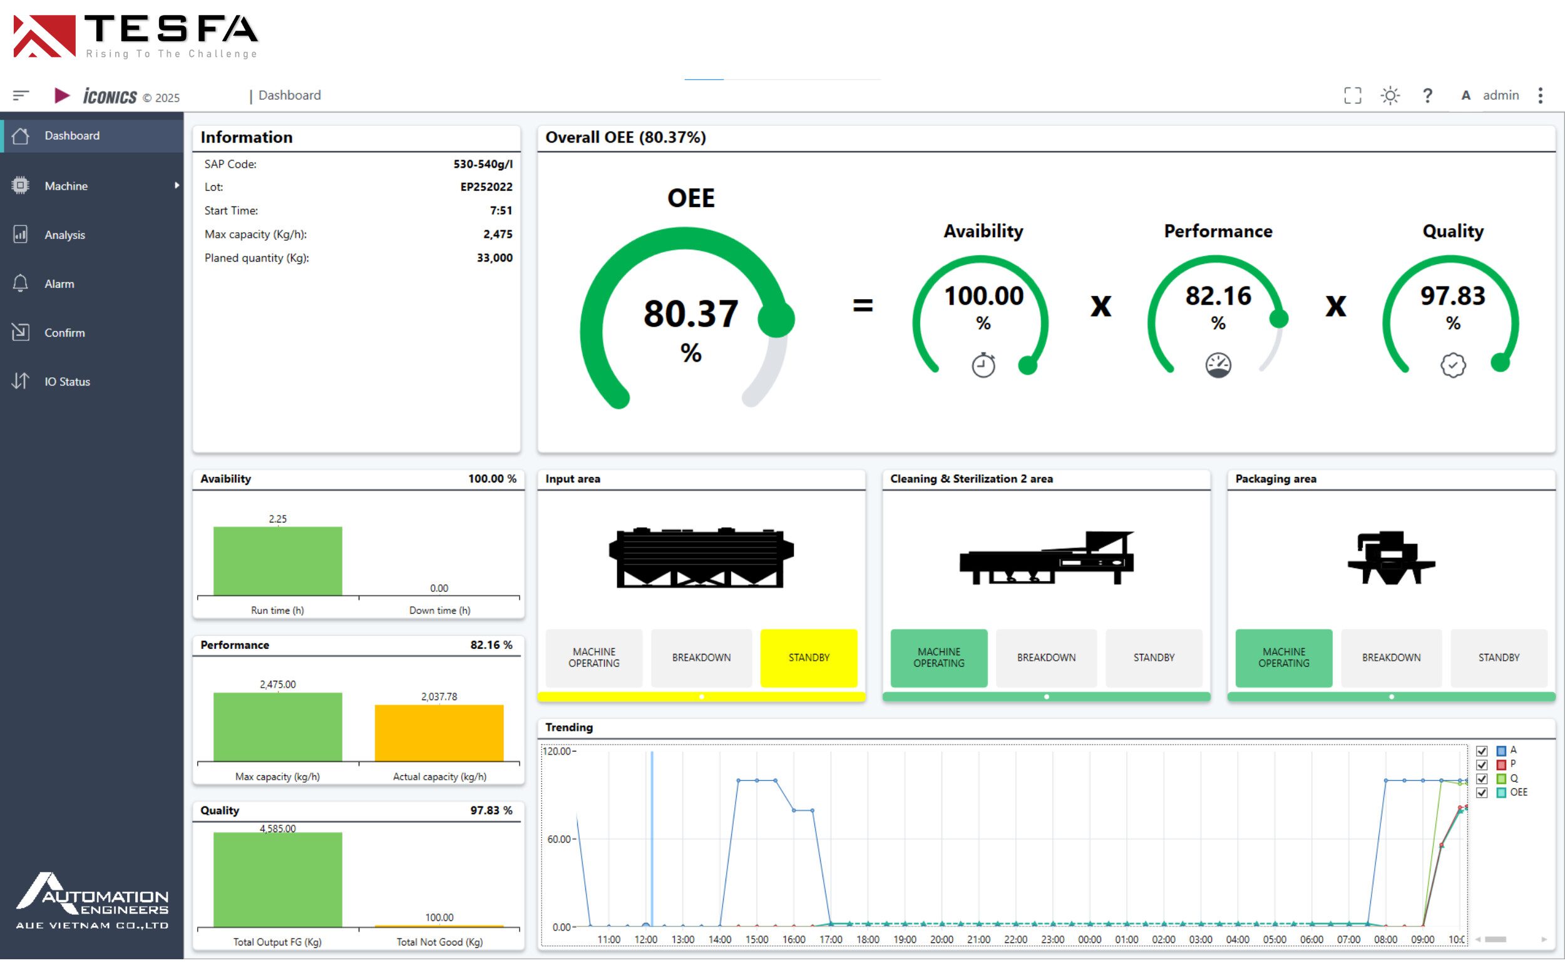Click MACHINE OPERATING in Input area
1565x978 pixels.
tap(594, 657)
